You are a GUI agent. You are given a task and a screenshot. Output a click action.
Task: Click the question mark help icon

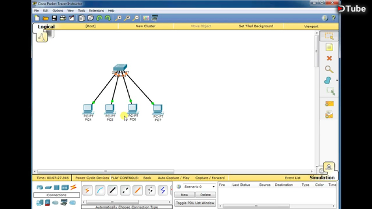333,18
